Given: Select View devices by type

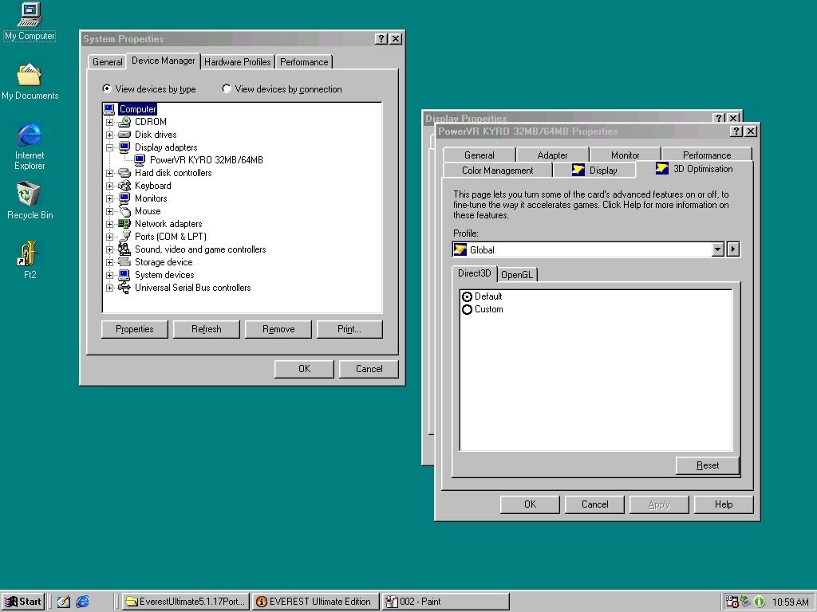Looking at the screenshot, I should click(149, 89).
